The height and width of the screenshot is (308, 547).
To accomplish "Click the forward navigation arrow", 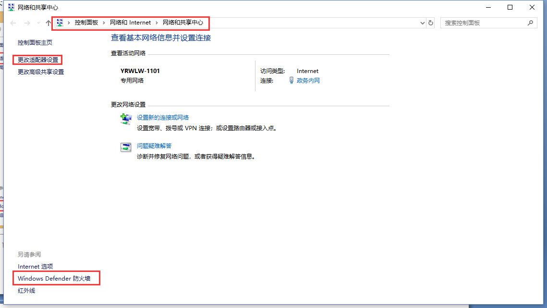I will point(27,23).
